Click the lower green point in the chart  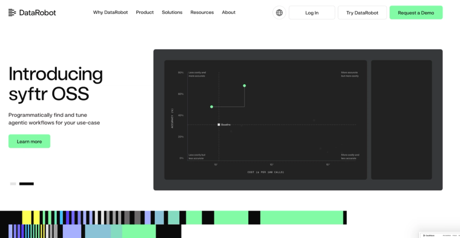[212, 107]
